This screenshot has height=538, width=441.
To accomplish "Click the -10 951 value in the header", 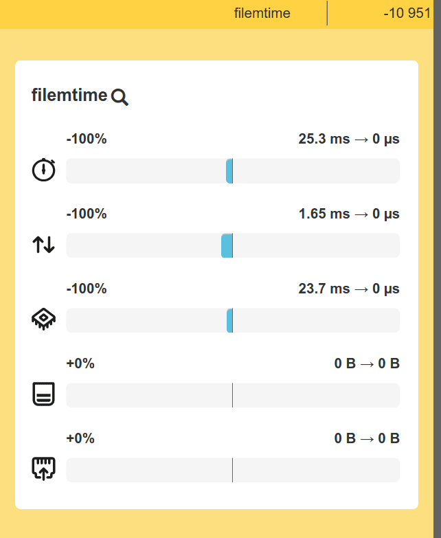I will [x=407, y=14].
